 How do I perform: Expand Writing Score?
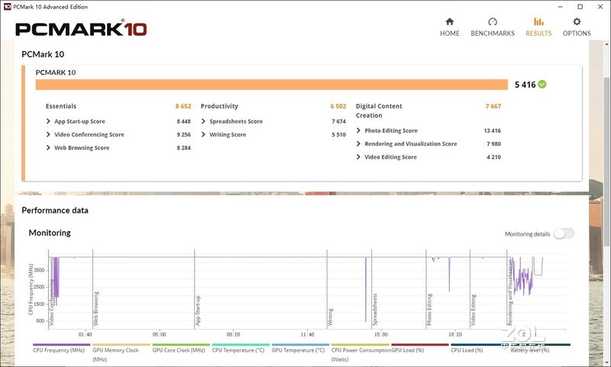click(x=203, y=134)
